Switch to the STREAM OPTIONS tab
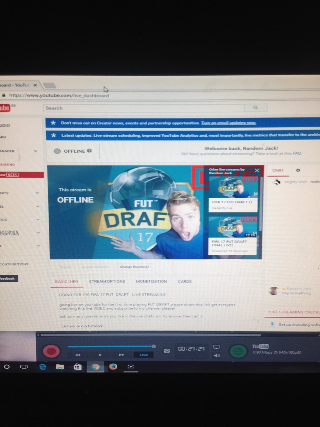Viewport: 320px width, 427px height. click(x=107, y=281)
